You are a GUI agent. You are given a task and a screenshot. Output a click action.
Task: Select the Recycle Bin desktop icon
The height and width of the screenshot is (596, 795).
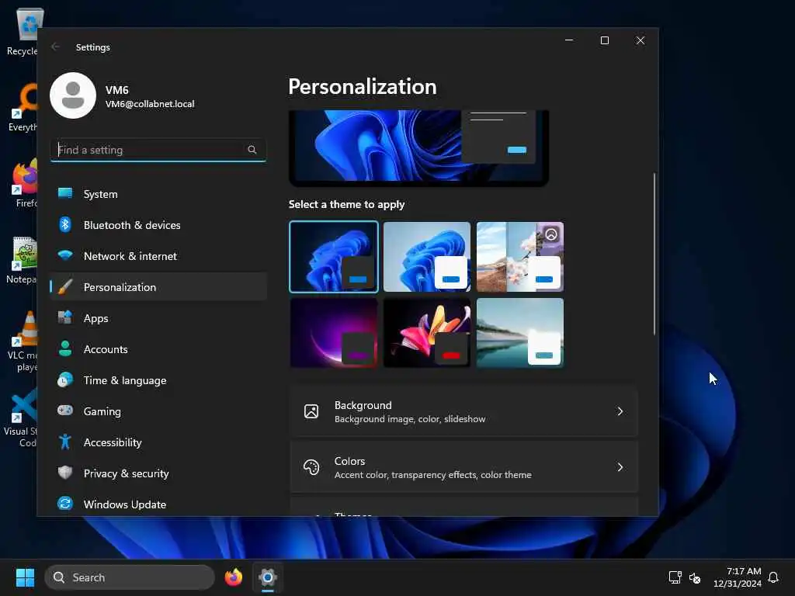tap(23, 31)
